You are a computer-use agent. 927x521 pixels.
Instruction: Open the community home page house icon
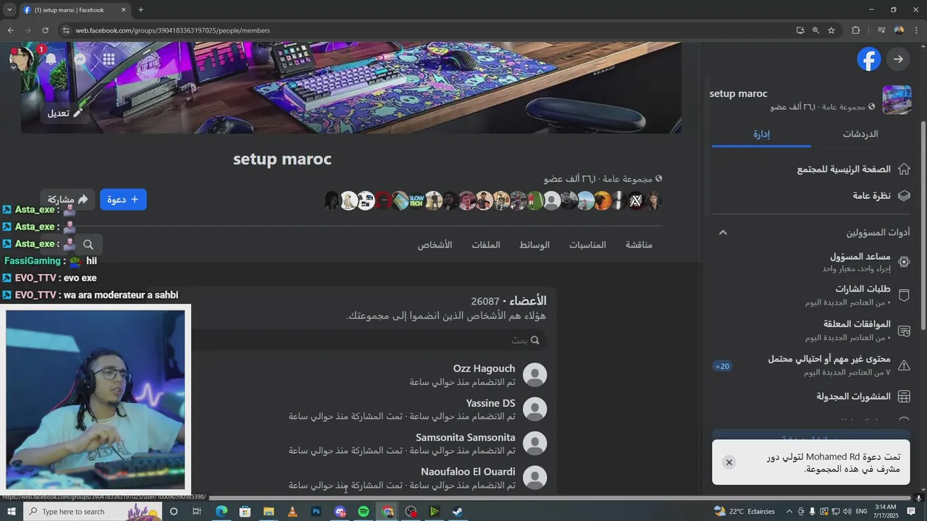coord(904,169)
